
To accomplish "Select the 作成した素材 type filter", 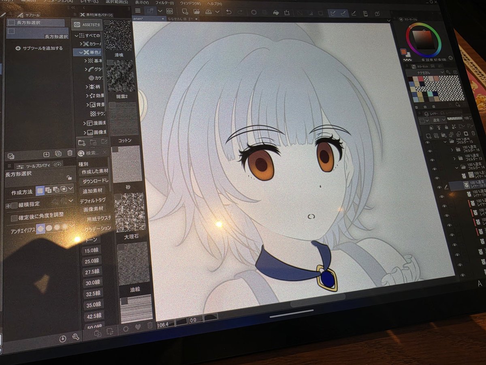I will point(94,172).
